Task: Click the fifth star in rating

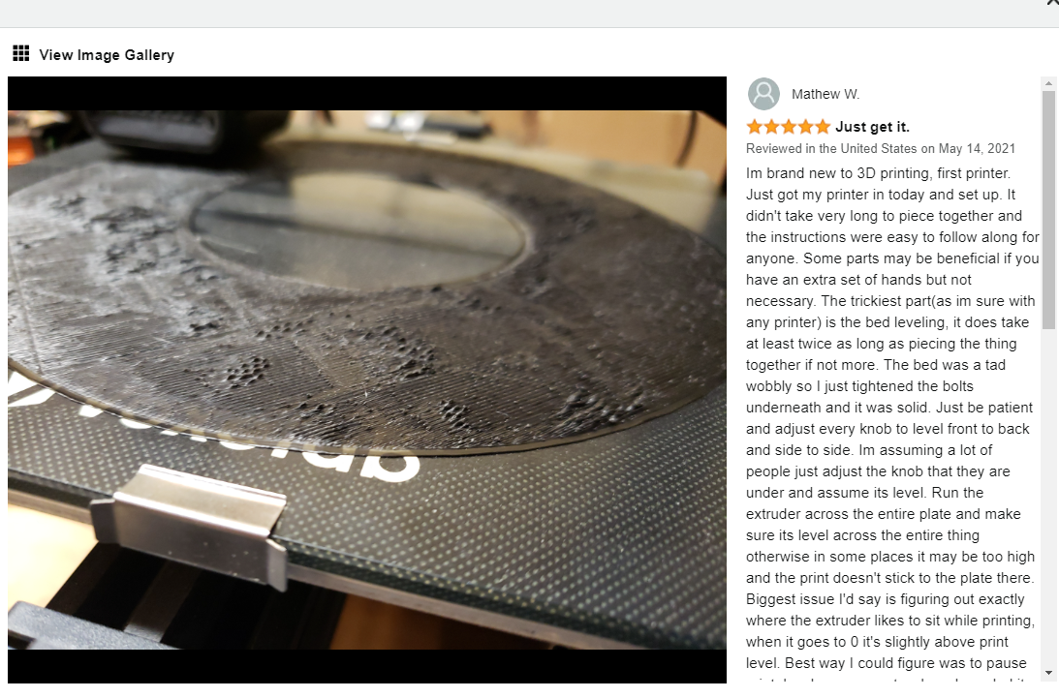Action: point(822,127)
